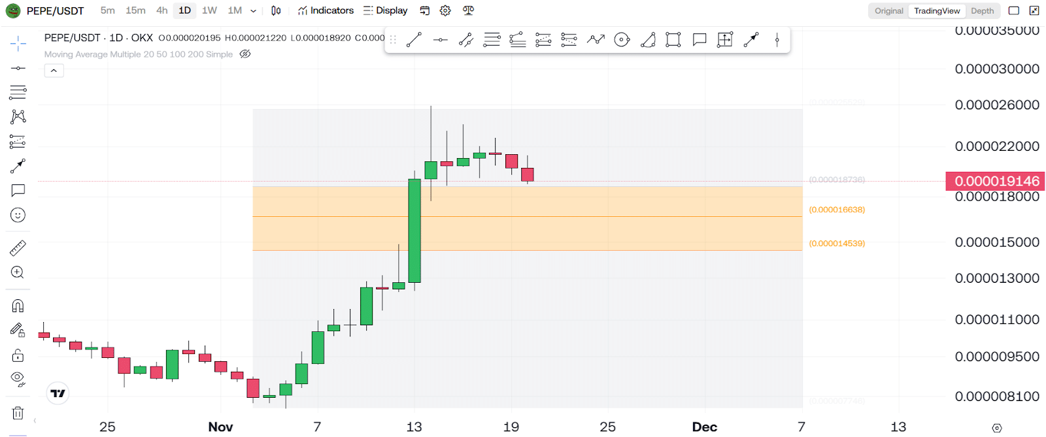Select the parallel channel tool in floating toolbar
Screen dimensions: 1046x437
[x=466, y=40]
